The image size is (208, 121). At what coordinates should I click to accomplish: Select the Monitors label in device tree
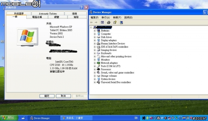point(105,60)
